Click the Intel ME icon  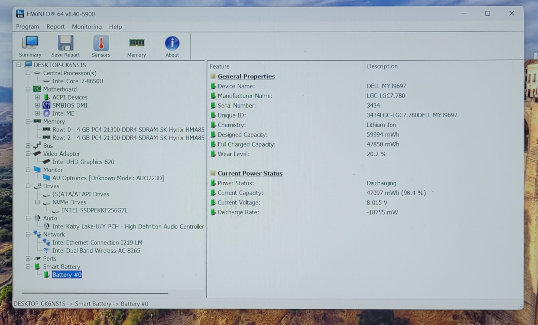click(x=46, y=113)
